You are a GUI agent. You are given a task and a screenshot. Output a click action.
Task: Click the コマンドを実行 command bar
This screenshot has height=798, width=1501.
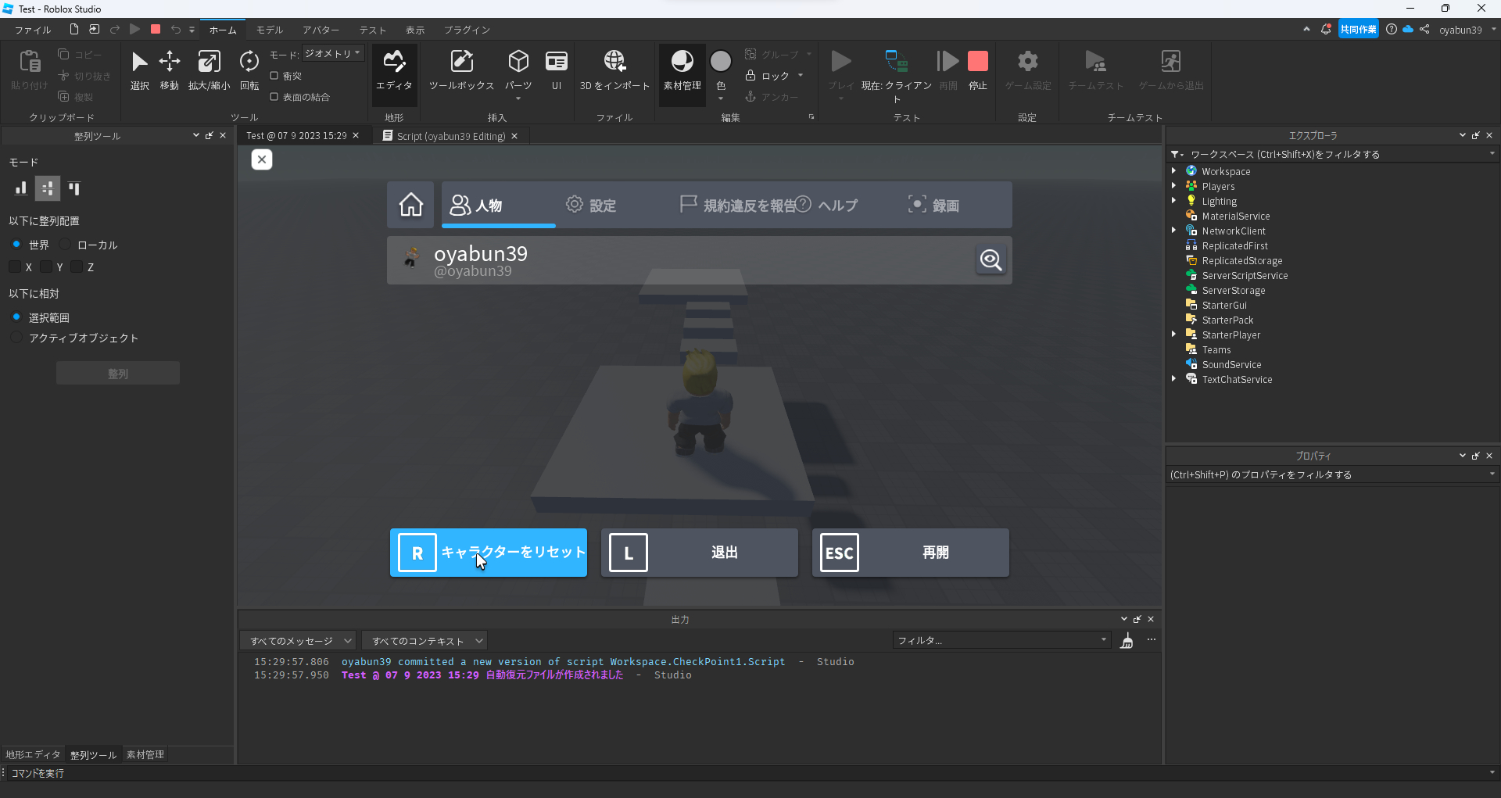(x=749, y=773)
